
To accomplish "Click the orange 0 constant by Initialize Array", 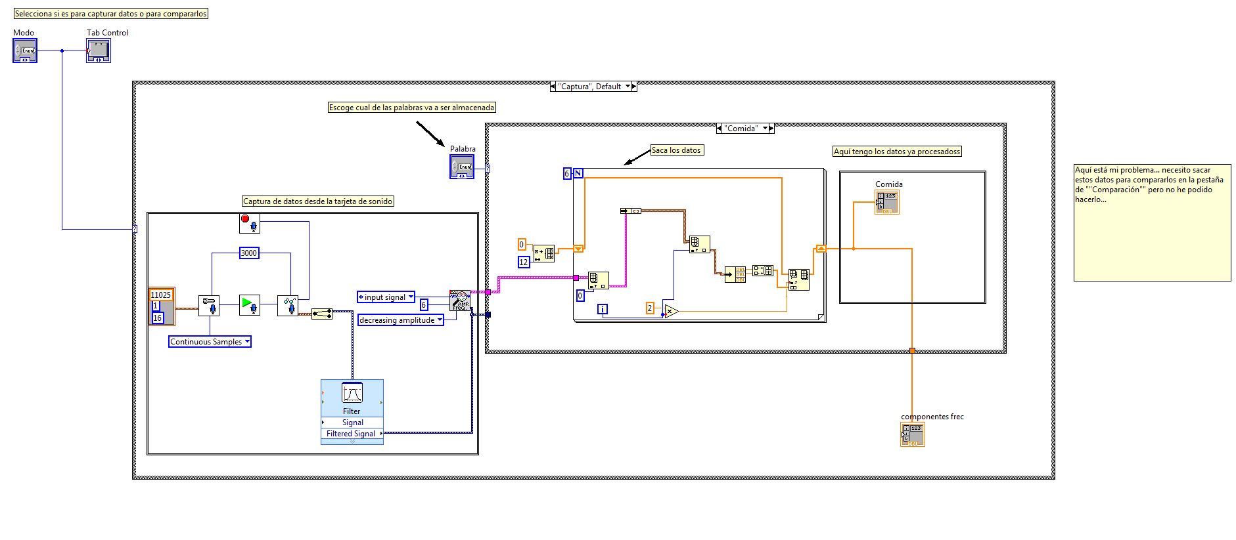I will click(x=522, y=245).
